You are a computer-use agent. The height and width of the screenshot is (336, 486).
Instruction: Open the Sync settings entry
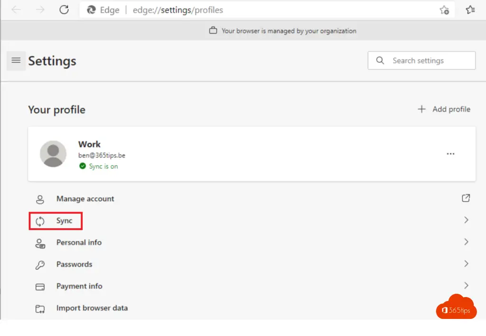(x=252, y=221)
